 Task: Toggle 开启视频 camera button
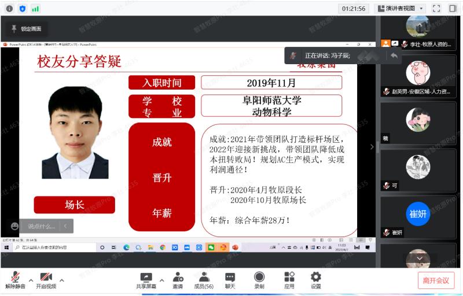click(x=46, y=280)
